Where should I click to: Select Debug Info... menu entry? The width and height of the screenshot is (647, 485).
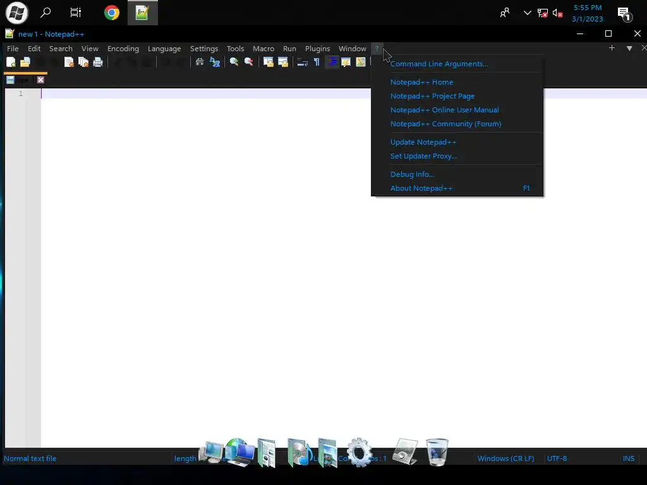coord(457,174)
